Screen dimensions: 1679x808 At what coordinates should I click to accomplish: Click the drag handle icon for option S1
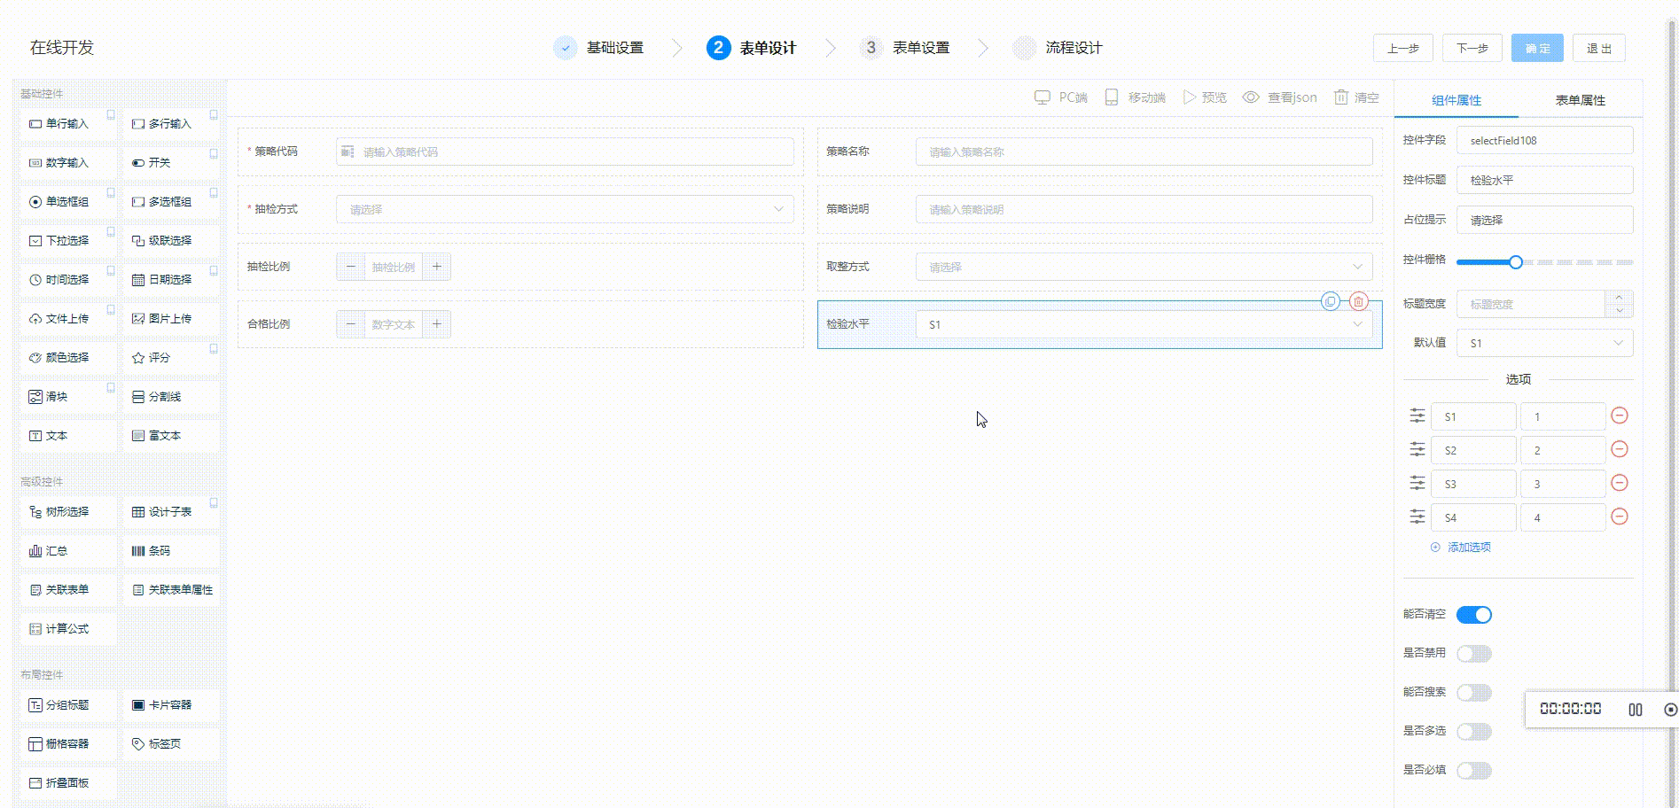[x=1417, y=416]
